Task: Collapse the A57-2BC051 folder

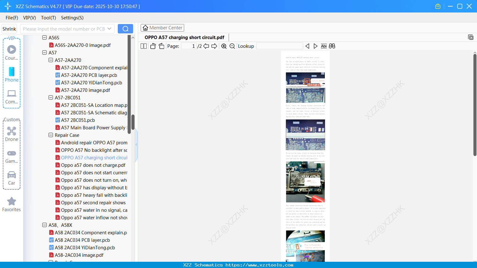Action: 51,97
